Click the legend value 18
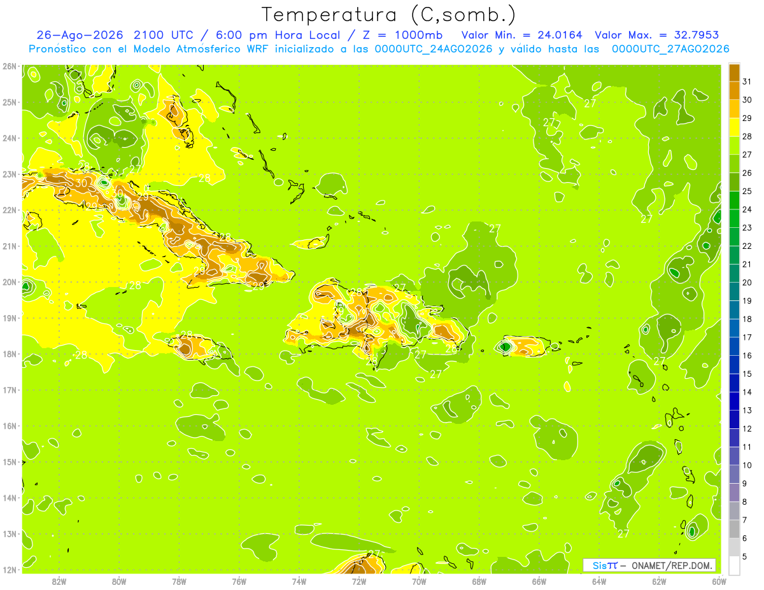Screen dimensions: 764x590 tap(748, 320)
